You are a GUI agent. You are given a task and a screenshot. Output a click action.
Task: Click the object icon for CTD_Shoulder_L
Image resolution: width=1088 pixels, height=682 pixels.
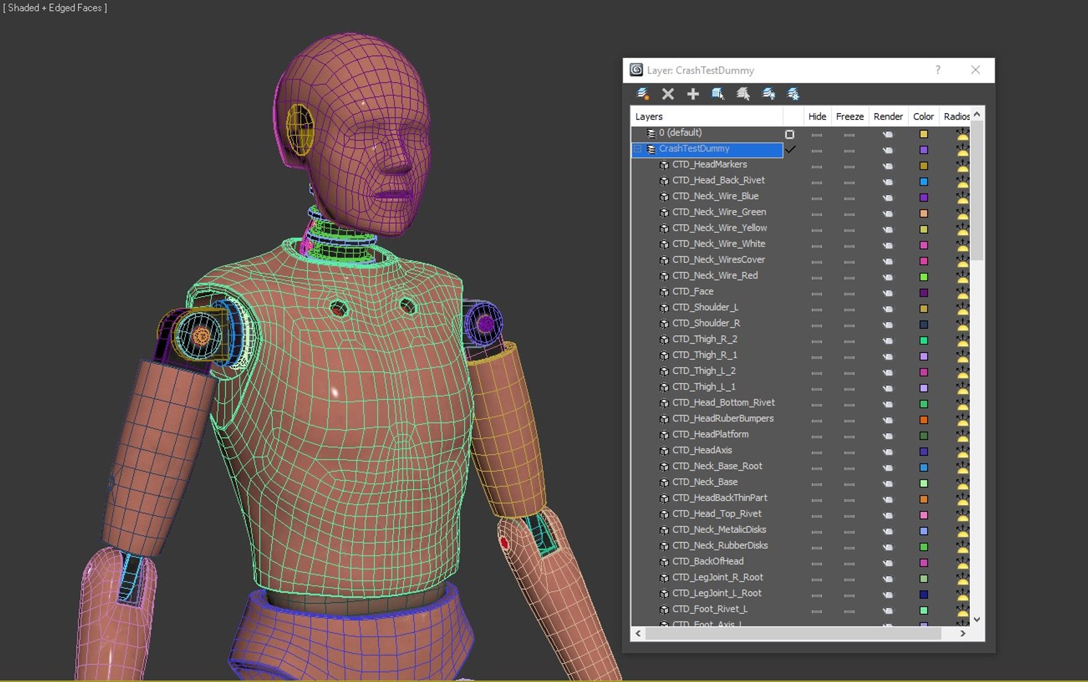coord(664,308)
